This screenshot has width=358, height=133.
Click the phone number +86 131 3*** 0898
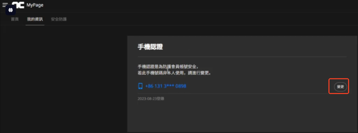coord(165,86)
